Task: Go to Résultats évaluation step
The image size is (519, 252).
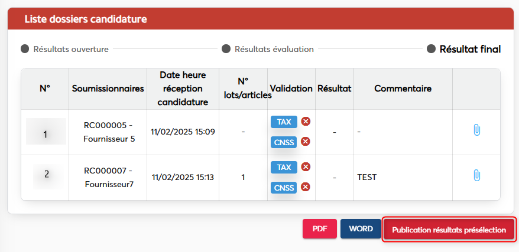Action: point(268,49)
